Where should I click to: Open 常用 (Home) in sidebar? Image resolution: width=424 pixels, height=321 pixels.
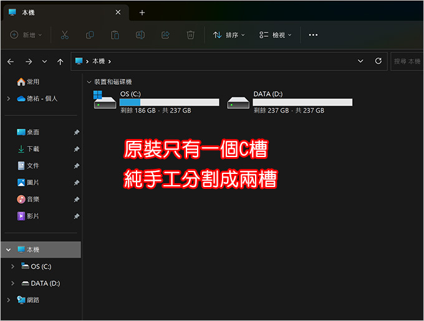[28, 82]
